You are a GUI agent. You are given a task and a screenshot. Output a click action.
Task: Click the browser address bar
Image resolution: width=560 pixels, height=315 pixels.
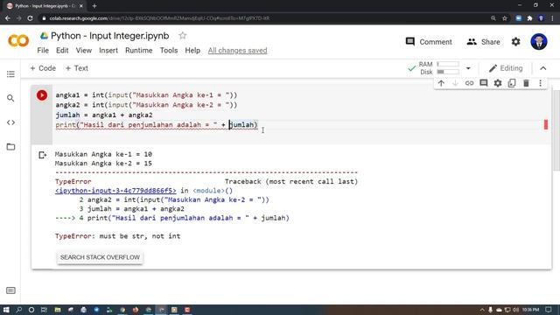point(264,18)
